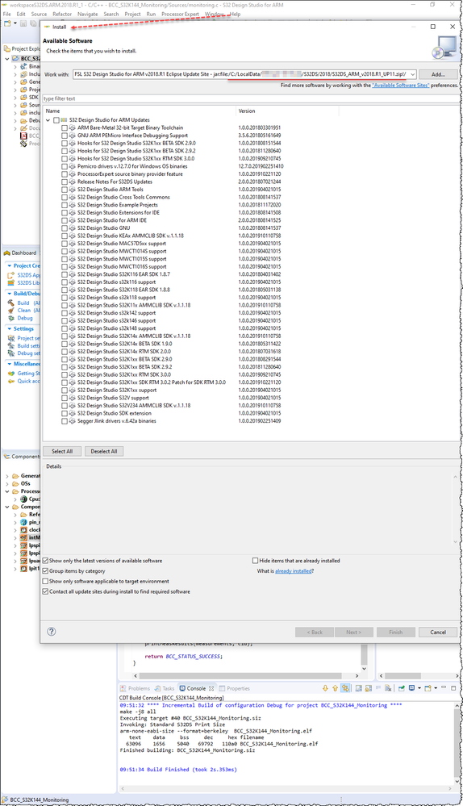Screen dimensions: 463x806
Task: Toggle Contact all update sites during install
Action: 45,591
